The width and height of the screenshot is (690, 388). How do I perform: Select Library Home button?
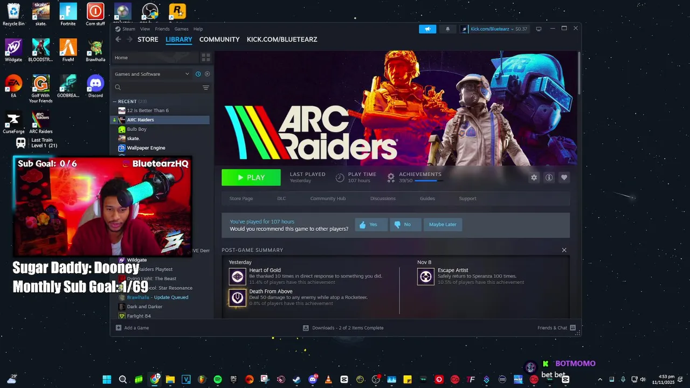tap(154, 58)
